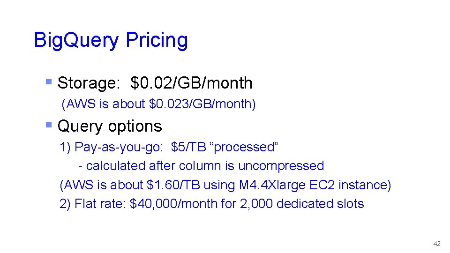This screenshot has width=450, height=253.
Task: Click the AWS $1.60/TB M4.4Xlarge line
Action: (x=225, y=185)
